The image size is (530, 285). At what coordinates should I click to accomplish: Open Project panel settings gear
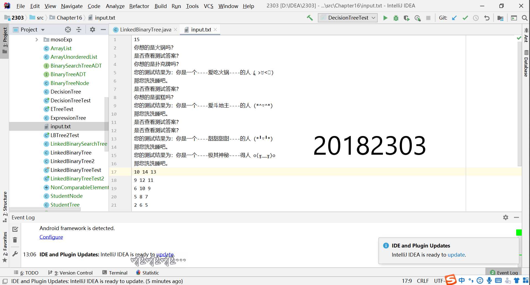point(93,30)
